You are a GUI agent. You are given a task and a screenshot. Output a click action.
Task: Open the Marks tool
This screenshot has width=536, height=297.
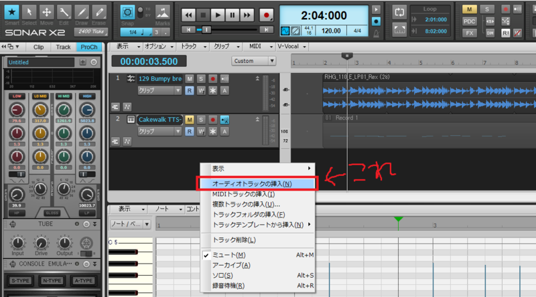[x=162, y=13]
